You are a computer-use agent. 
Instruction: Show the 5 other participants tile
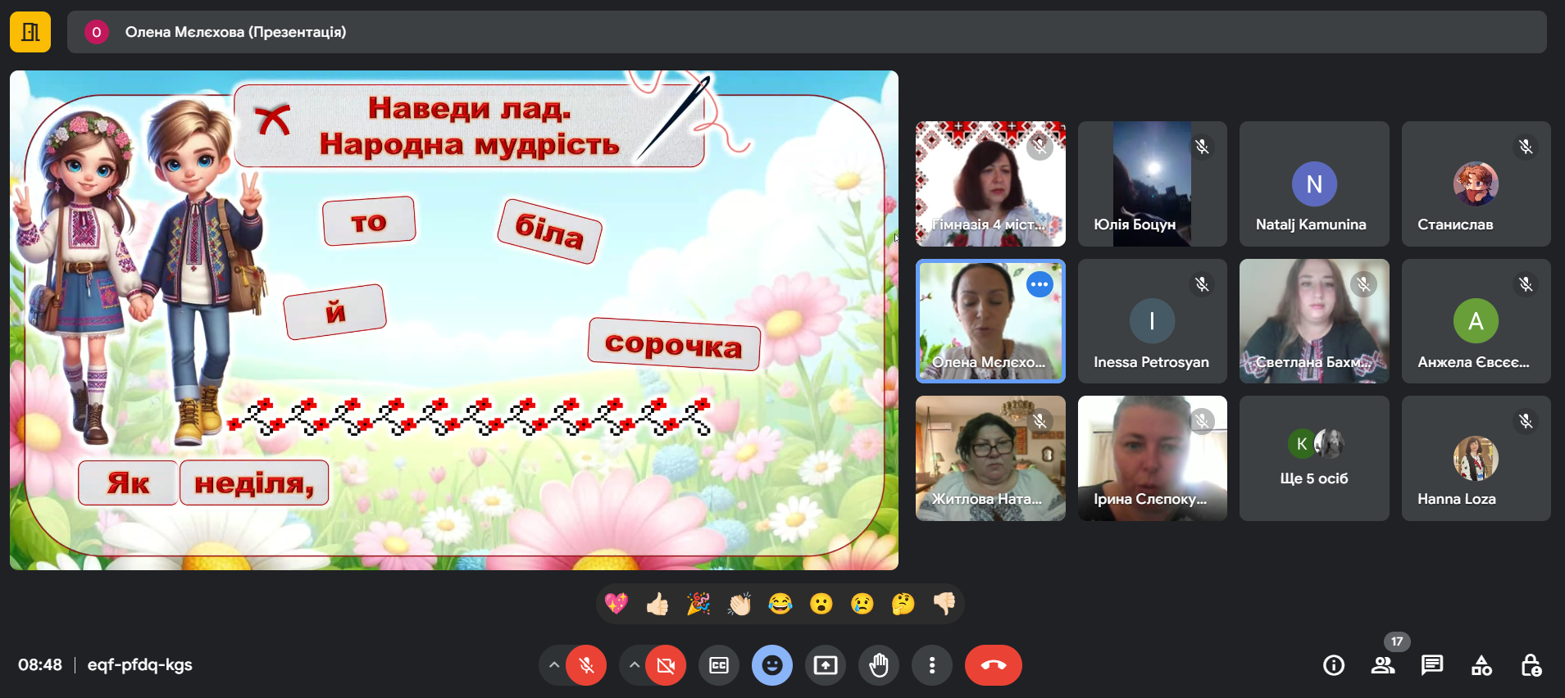click(x=1313, y=458)
